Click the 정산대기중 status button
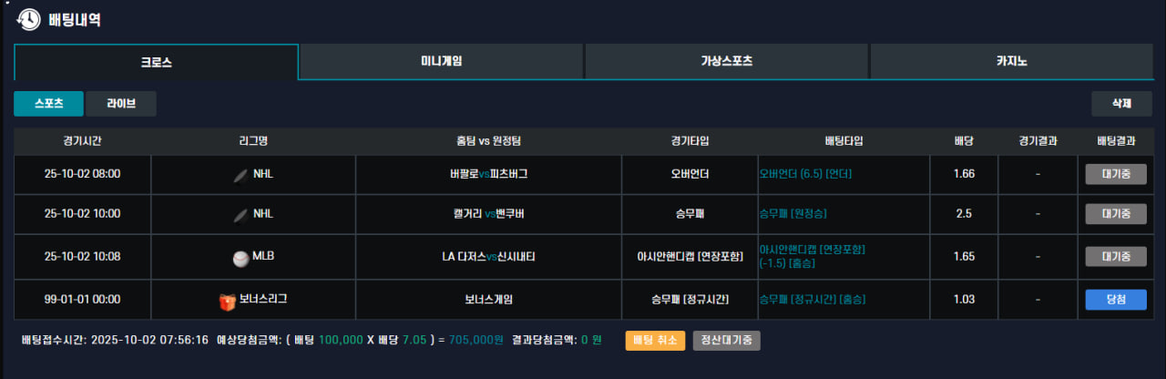This screenshot has width=1166, height=379. 726,340
